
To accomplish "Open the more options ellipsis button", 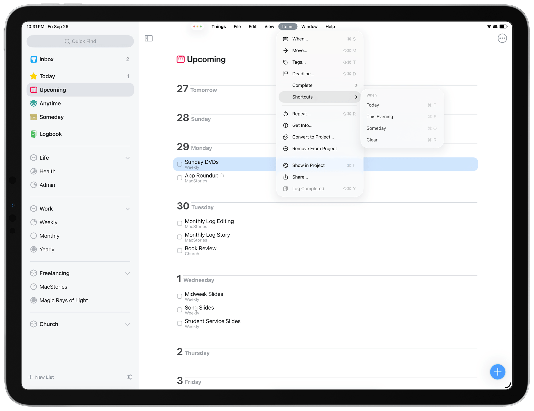I will pos(502,38).
